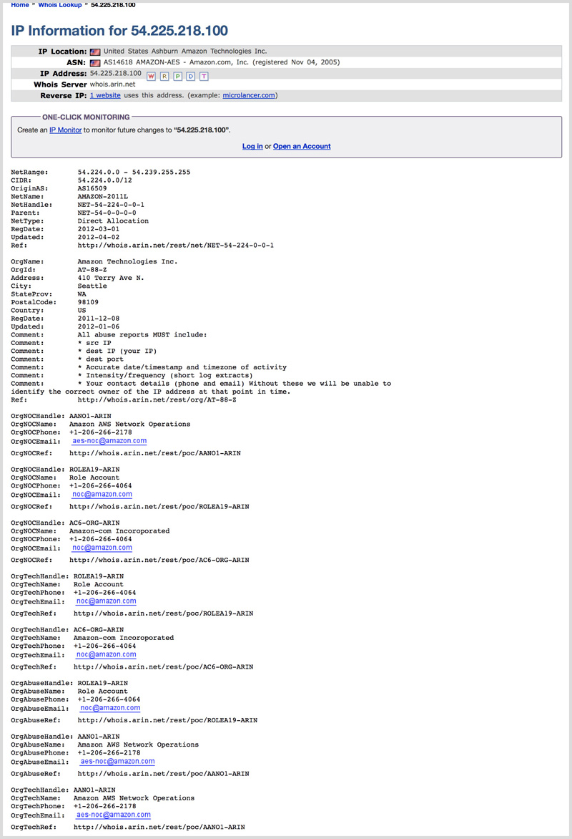The image size is (572, 839).
Task: Click noc@amazon.com OrgAbuseEmail link
Action: point(110,708)
